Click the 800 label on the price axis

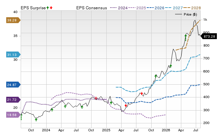click(x=206, y=46)
